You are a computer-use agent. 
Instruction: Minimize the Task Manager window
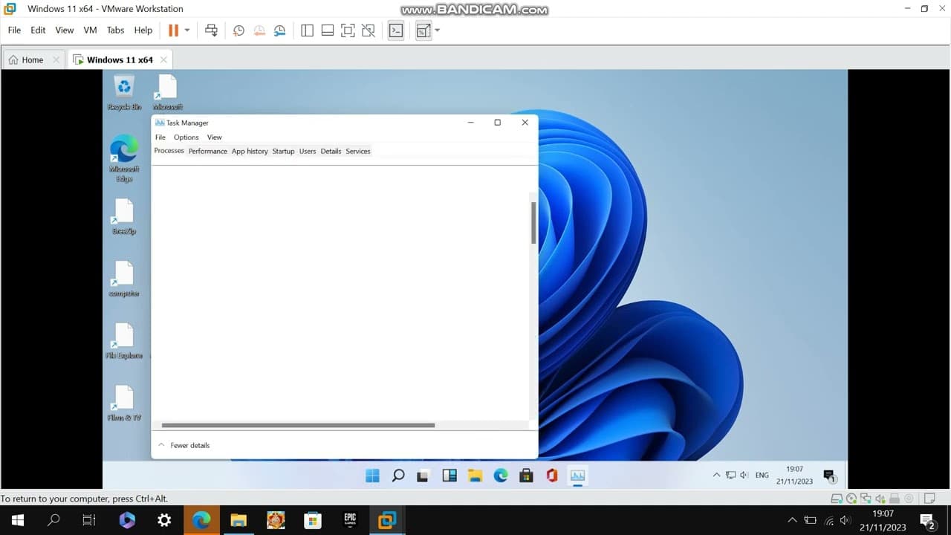pos(471,123)
